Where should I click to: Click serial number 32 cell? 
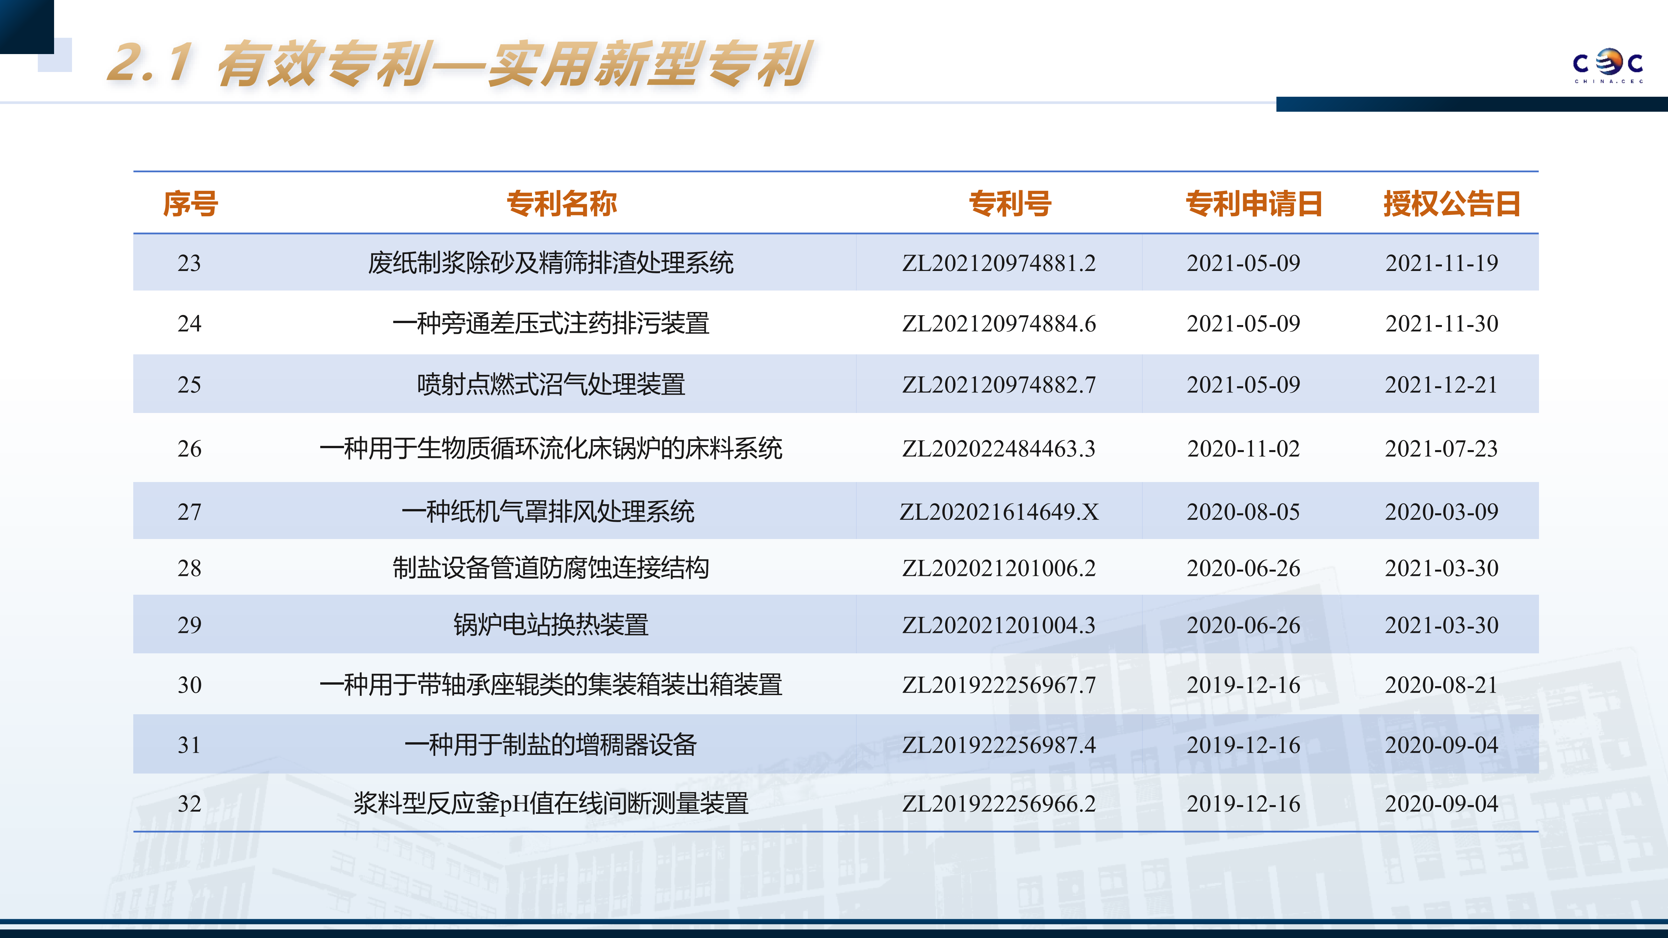[x=189, y=804]
